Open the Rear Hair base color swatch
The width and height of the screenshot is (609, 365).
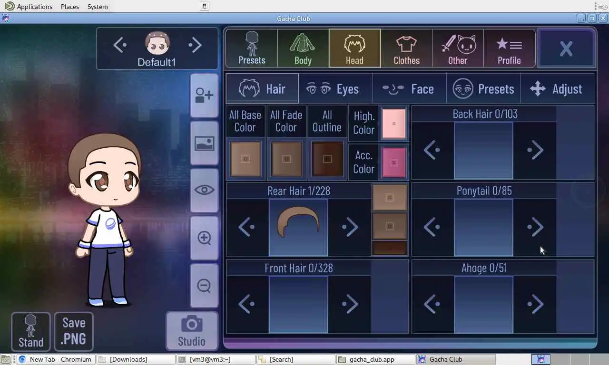coord(390,198)
